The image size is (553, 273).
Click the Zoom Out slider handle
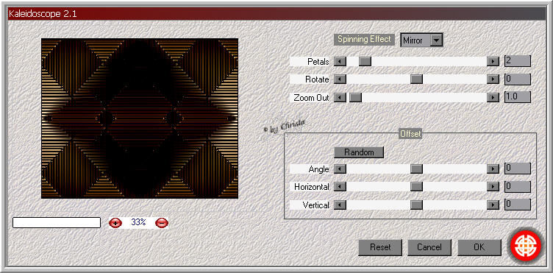(x=355, y=97)
